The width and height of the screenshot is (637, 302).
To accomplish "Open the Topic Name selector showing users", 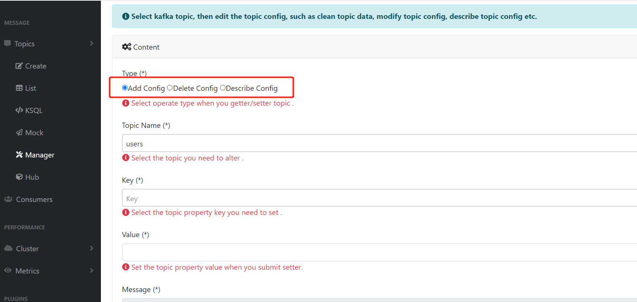I will tap(380, 143).
